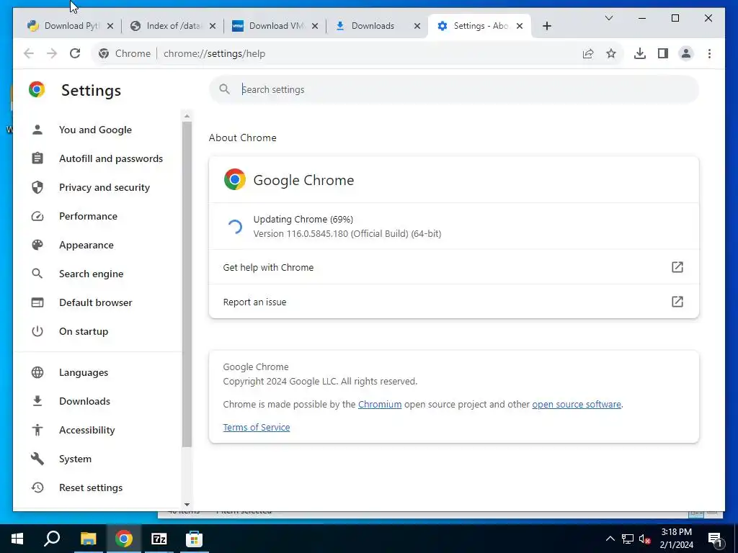
Task: Open Windows taskbar search
Action: tap(52, 539)
